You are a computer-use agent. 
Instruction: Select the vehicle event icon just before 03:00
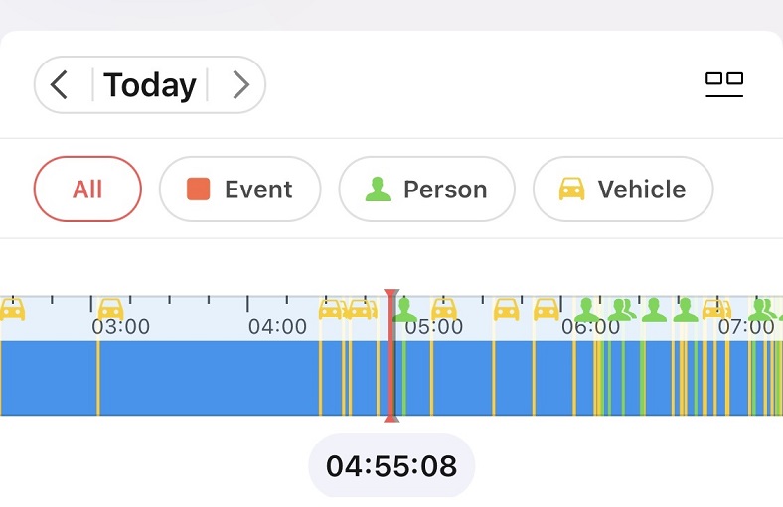click(110, 309)
